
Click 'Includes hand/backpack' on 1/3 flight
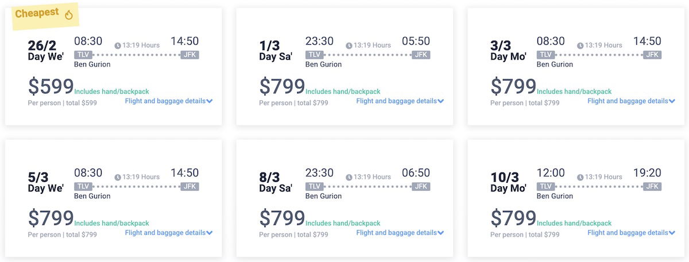click(x=343, y=92)
